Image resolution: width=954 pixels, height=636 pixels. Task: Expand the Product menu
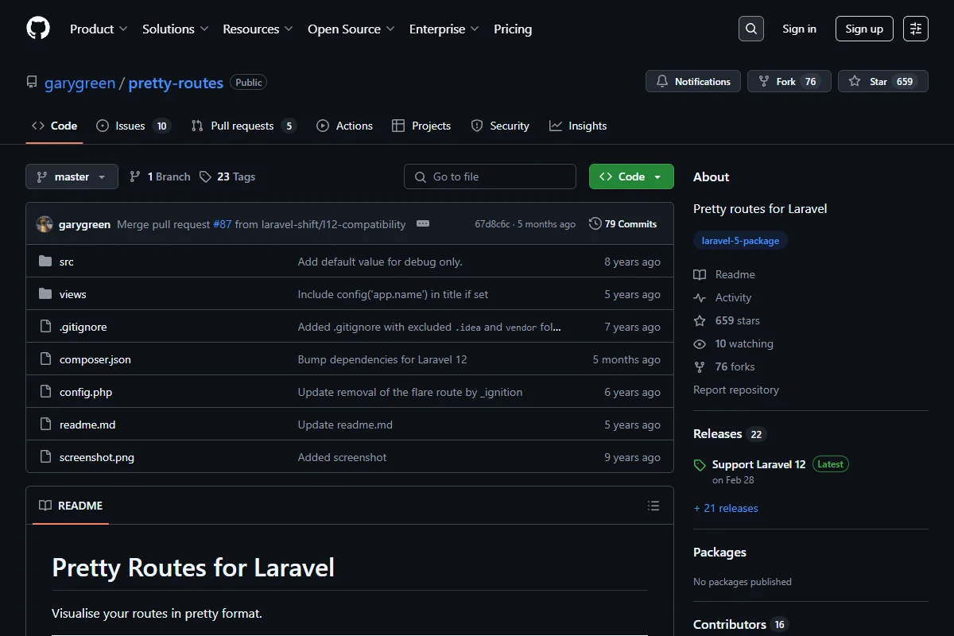[x=99, y=29]
